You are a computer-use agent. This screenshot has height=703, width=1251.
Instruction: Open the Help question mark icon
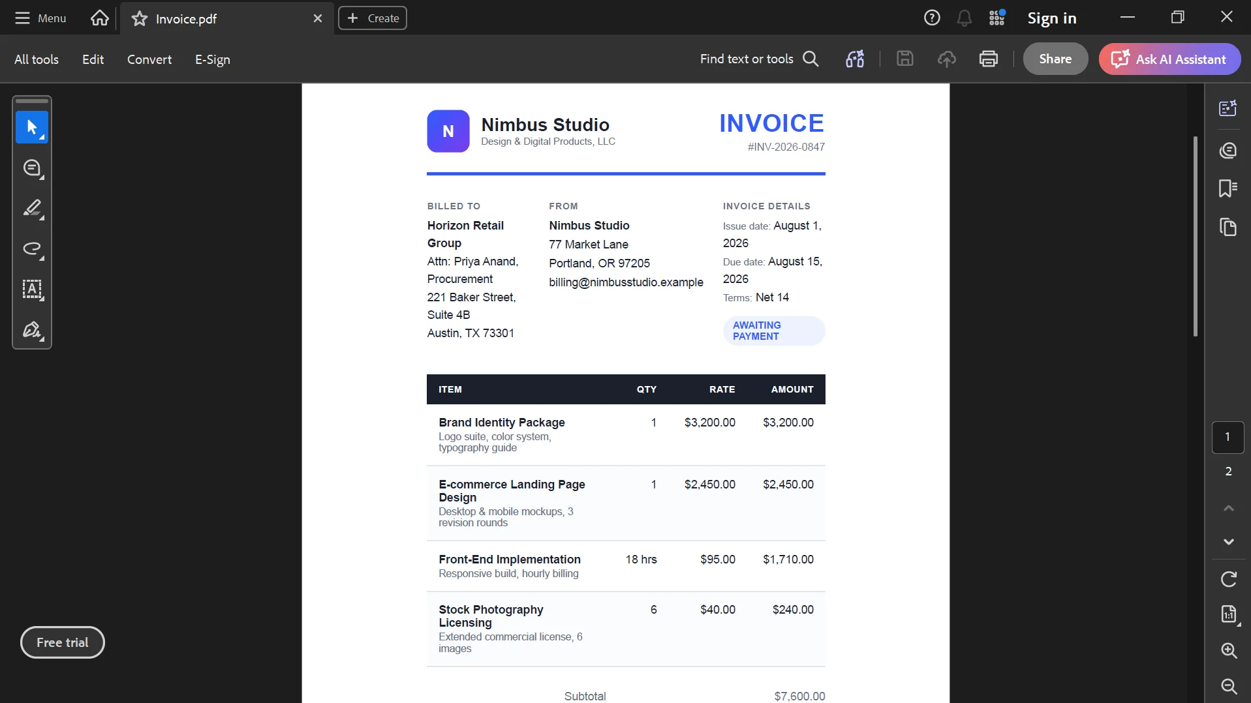(932, 18)
